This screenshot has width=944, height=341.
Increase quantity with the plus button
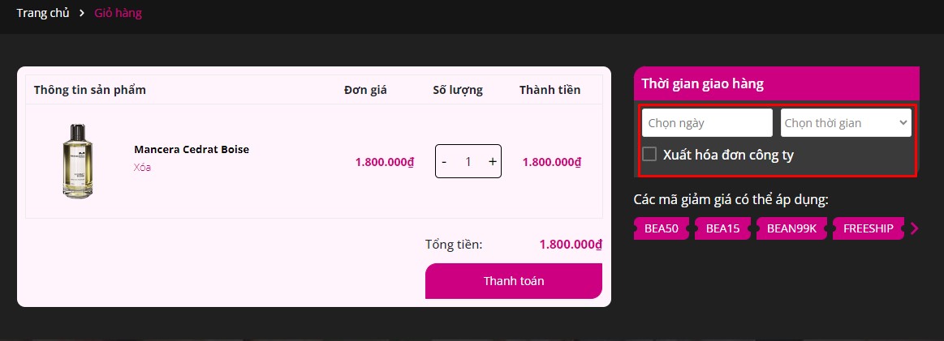tap(492, 161)
